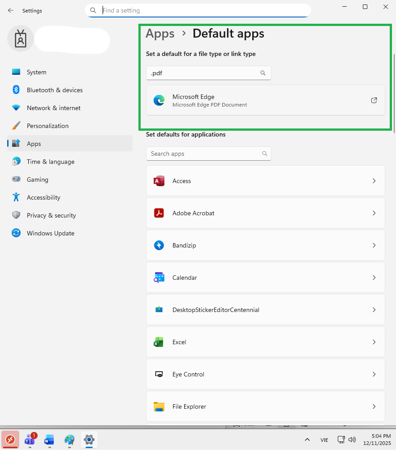Click the Apps breadcrumb link
This screenshot has height=453, width=396.
tap(160, 34)
